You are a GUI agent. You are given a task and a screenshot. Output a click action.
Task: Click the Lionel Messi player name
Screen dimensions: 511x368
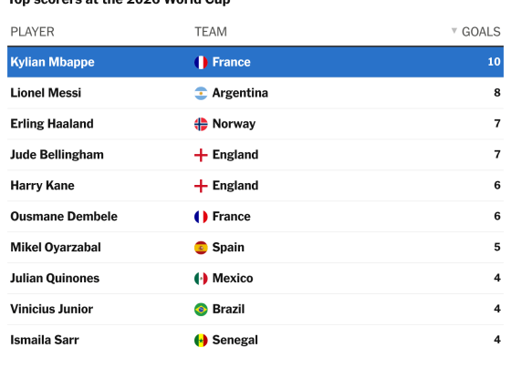[46, 93]
